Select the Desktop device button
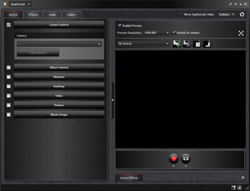Screen dimensions: 250x191 point(59,86)
